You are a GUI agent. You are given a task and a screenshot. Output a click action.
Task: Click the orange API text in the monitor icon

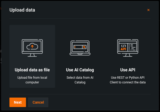coord(123,49)
